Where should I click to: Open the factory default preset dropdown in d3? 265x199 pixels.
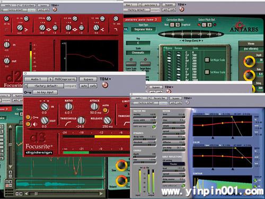(x=46, y=86)
